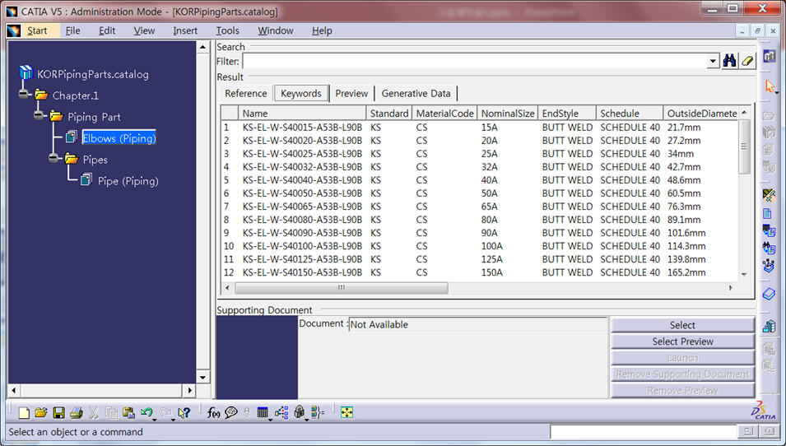
Task: Click the padlock Lock icon
Action: [x=300, y=412]
